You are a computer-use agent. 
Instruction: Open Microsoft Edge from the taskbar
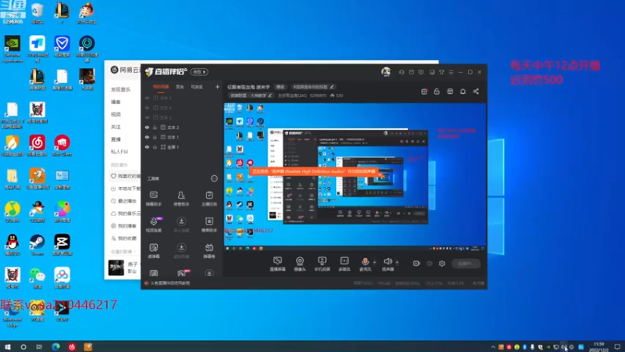[55, 347]
